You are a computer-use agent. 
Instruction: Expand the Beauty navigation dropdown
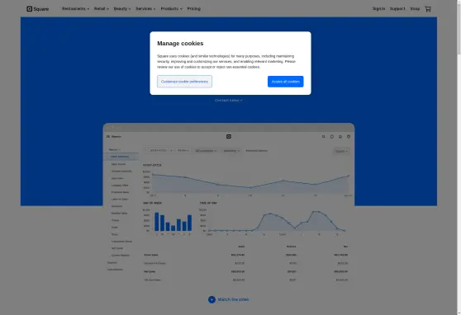[122, 9]
